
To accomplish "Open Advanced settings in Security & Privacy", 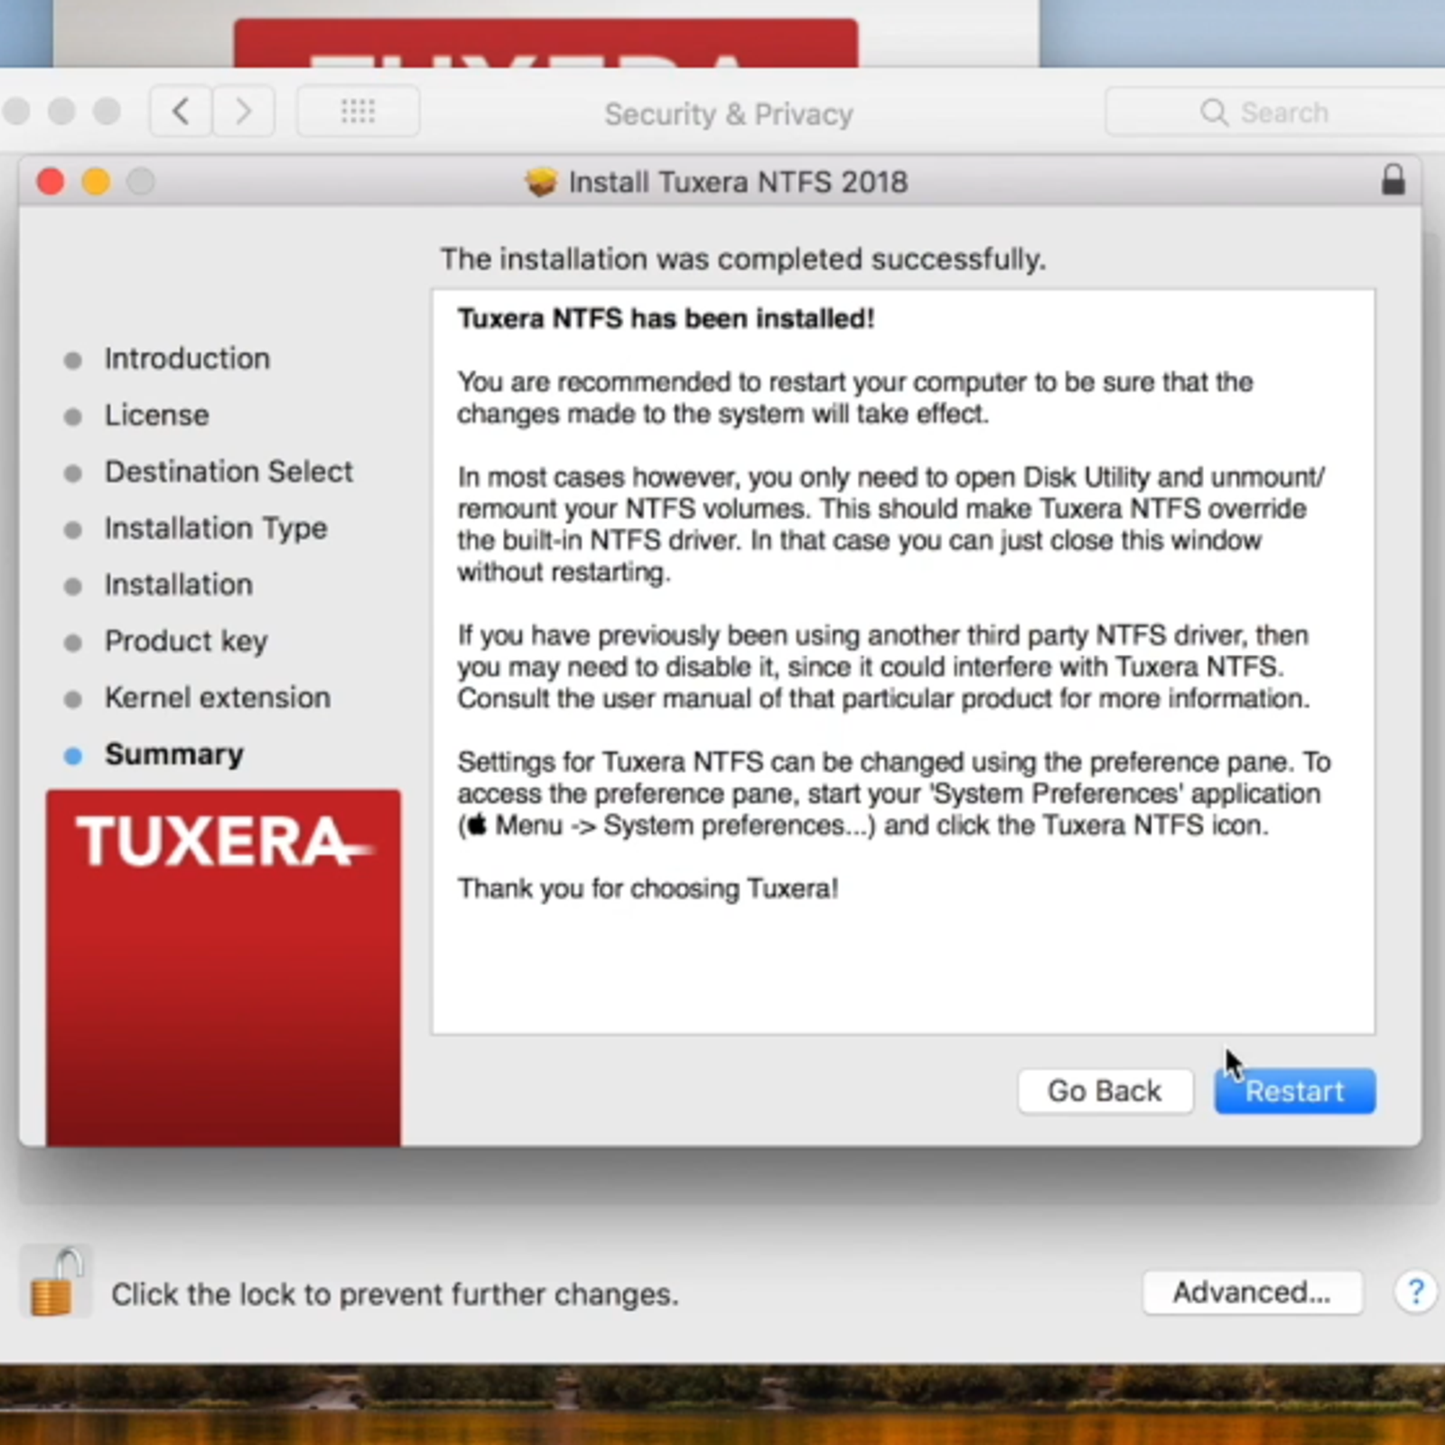I will click(x=1252, y=1292).
